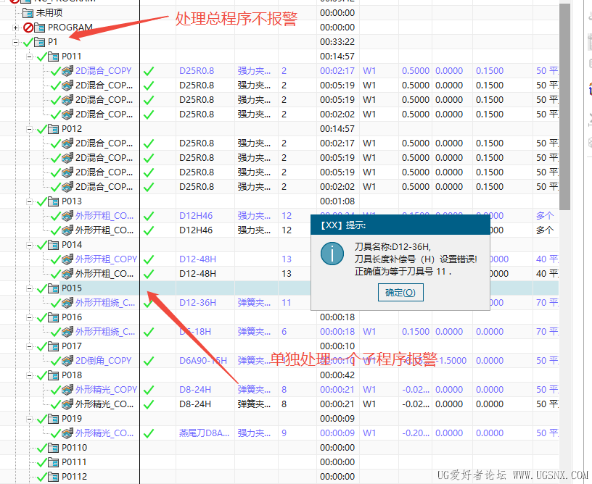This screenshot has height=484, width=592.
Task: Click the [XX] 提示 dialog title bar
Action: (x=400, y=225)
